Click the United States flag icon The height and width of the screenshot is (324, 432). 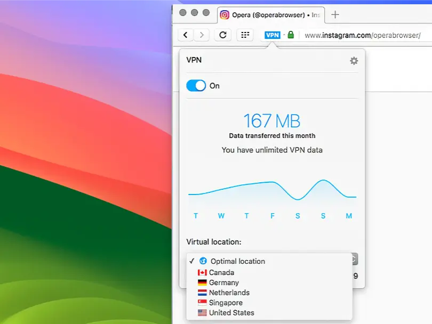point(202,313)
